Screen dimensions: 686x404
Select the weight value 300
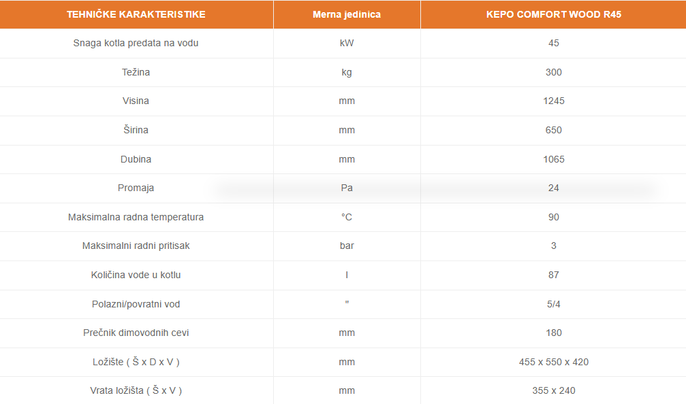coord(553,72)
